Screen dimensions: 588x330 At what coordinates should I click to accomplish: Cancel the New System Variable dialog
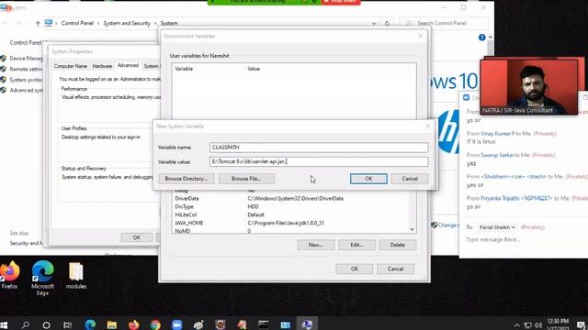tap(410, 179)
